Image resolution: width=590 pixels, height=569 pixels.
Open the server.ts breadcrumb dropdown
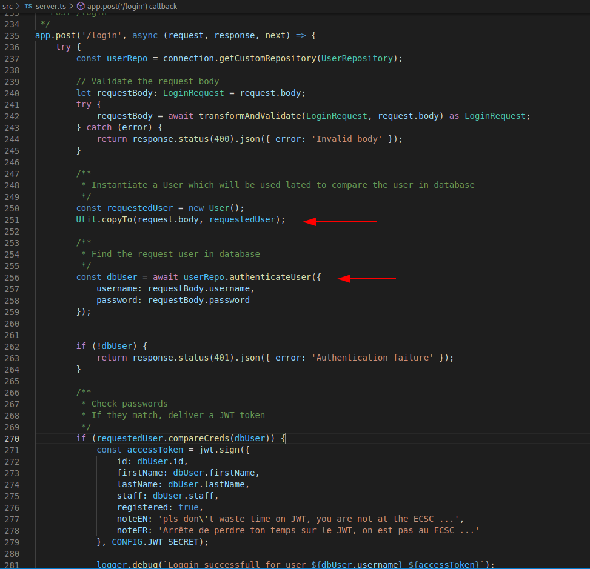click(51, 6)
